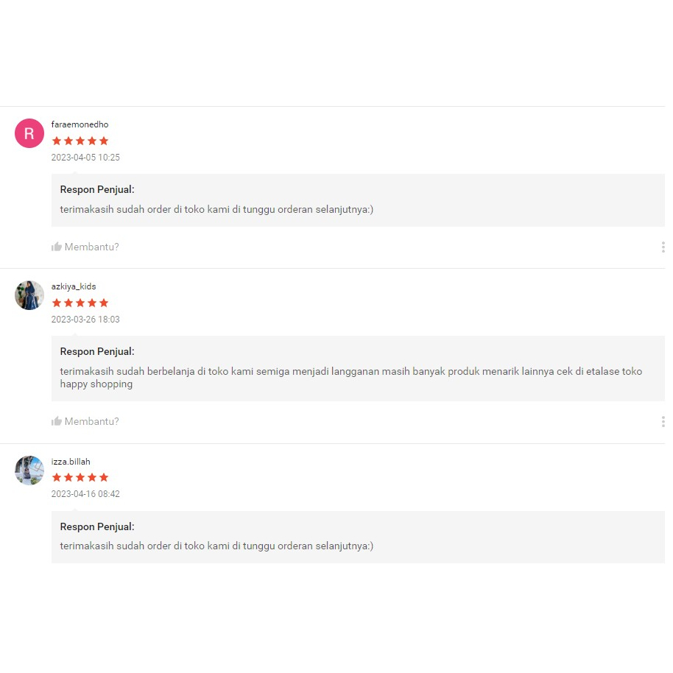This screenshot has width=673, height=673.
Task: Open three-dot menu on faraemonedho's review
Action: tap(663, 247)
